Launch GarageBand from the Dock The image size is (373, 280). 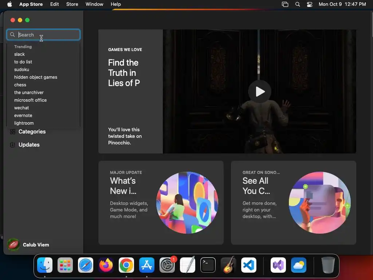[228, 265]
